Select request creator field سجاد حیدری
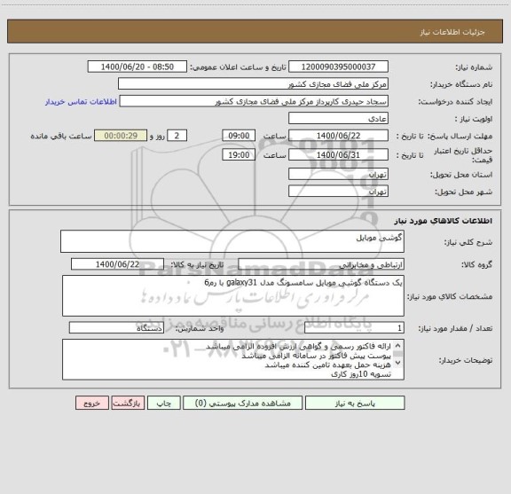Screen dimensions: 511x494 coord(254,101)
